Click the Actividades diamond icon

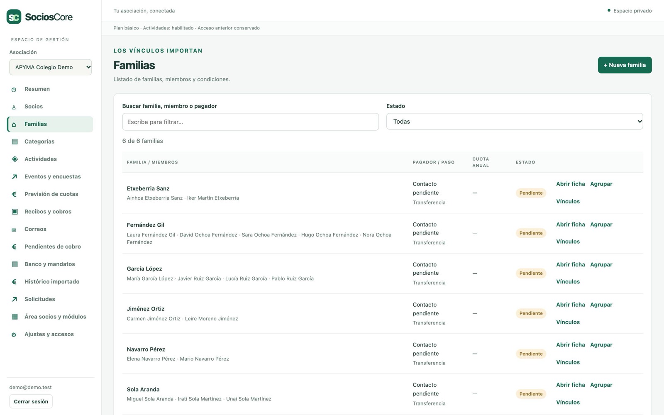15,159
